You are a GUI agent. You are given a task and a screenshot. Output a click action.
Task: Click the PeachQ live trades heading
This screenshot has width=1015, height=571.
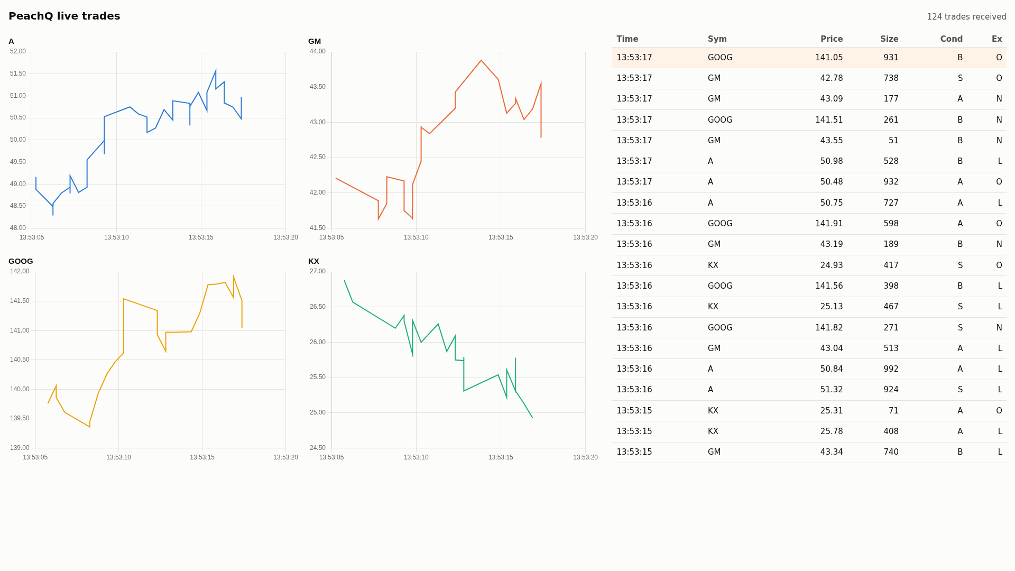[64, 16]
